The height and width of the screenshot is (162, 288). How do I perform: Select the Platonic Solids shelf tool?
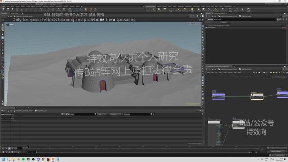coord(70,9)
